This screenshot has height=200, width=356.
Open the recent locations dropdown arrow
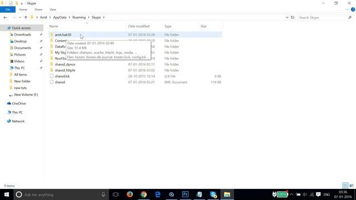click(20, 17)
